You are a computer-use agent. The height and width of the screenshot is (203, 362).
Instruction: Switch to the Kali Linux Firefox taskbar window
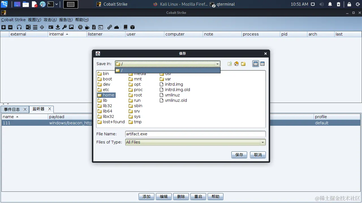click(180, 4)
